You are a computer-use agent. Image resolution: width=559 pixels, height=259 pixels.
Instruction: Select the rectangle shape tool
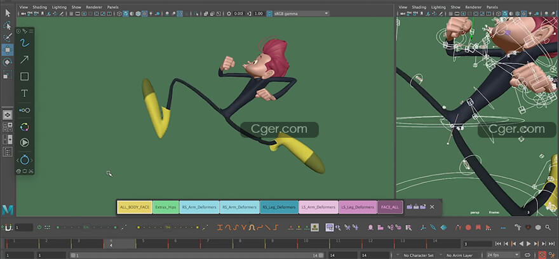click(x=24, y=77)
